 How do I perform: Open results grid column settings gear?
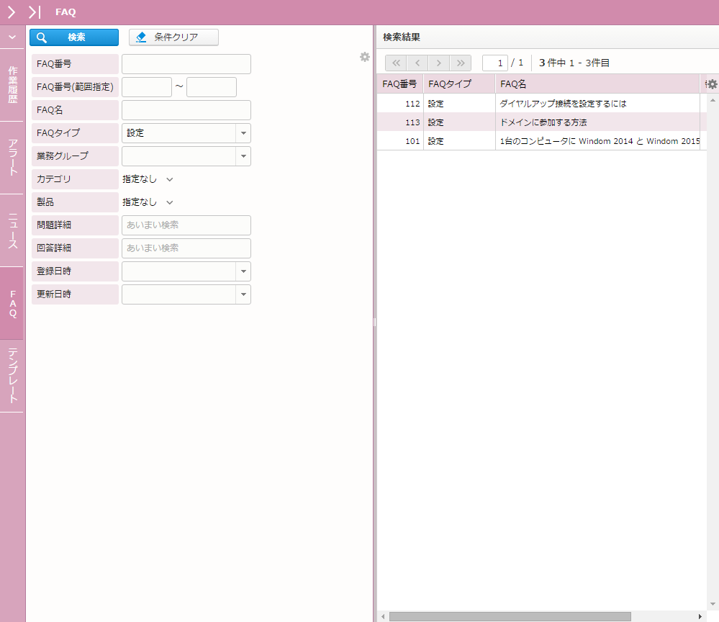click(x=713, y=84)
